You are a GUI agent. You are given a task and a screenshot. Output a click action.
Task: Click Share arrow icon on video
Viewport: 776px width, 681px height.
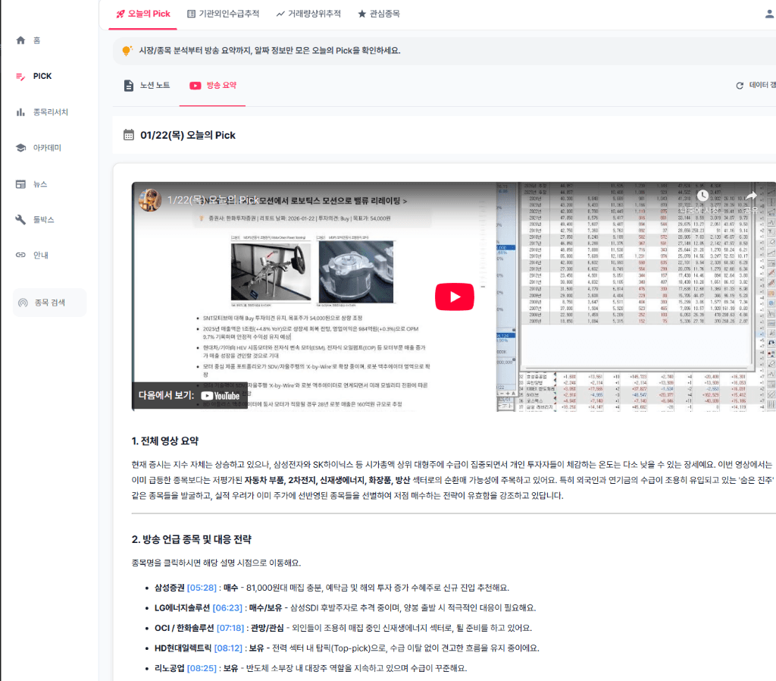(x=751, y=195)
